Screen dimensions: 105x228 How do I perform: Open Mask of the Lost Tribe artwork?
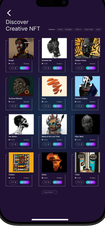54,124
